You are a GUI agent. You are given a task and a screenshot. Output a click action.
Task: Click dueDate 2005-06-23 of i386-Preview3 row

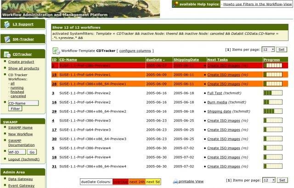[156, 121]
